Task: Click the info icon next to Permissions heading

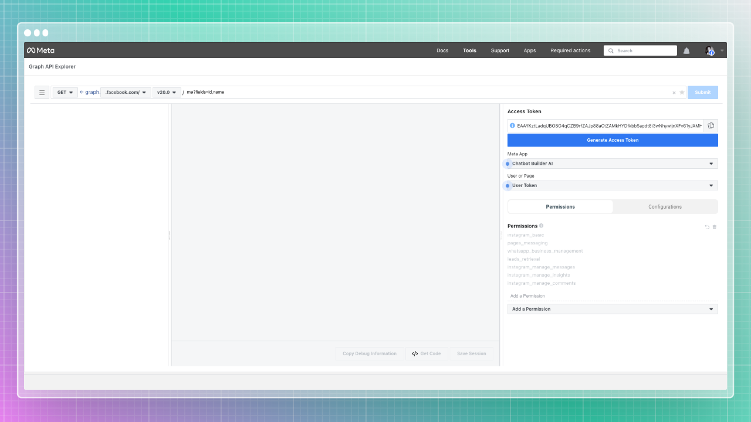Action: (541, 226)
